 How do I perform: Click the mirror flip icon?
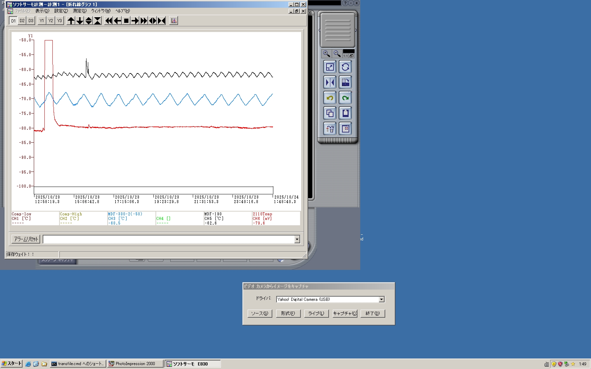click(330, 83)
